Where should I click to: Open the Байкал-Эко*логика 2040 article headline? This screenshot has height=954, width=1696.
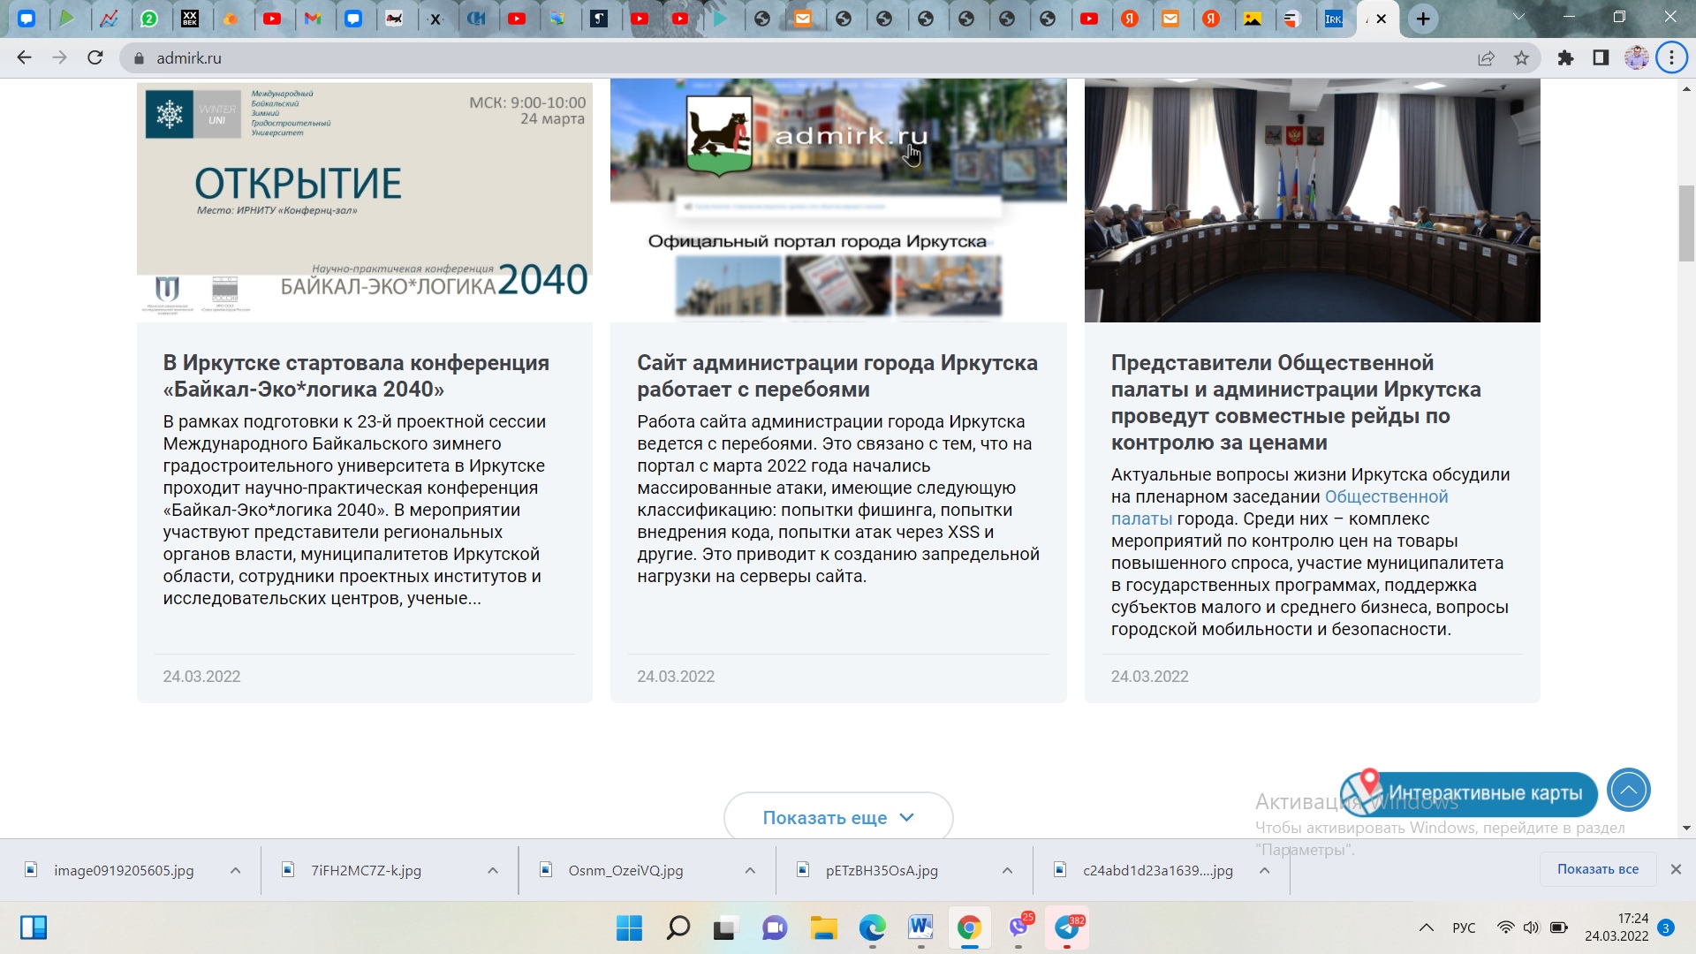coord(356,376)
